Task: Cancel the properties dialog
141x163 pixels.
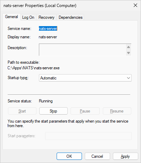Action: click(x=97, y=156)
